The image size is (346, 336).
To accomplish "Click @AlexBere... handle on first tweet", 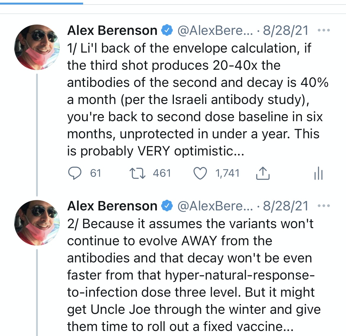I will point(215,30).
